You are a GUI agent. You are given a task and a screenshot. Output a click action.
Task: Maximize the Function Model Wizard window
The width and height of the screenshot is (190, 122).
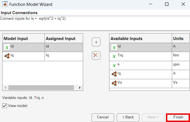click(167, 4)
